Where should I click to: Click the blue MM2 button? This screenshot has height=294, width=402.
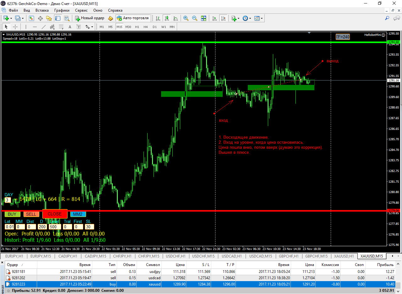(x=78, y=214)
